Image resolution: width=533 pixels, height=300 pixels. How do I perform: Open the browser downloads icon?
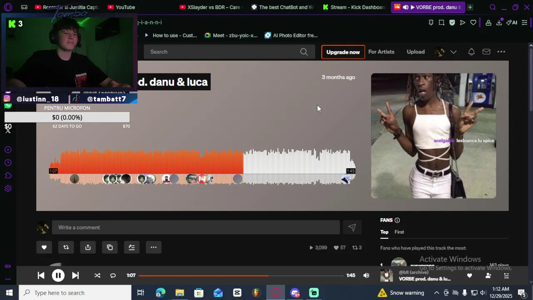[x=499, y=22]
